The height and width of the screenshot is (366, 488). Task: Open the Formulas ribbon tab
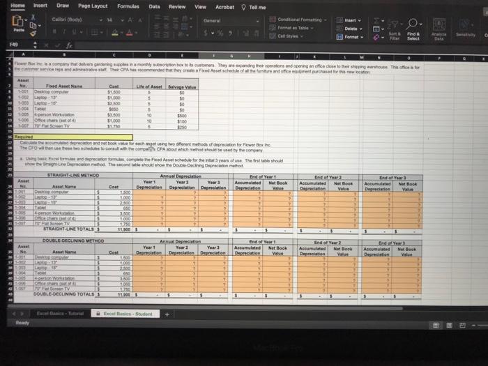(x=128, y=6)
